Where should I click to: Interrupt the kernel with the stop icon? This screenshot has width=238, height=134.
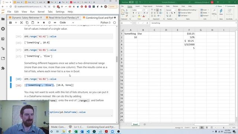(44, 22)
